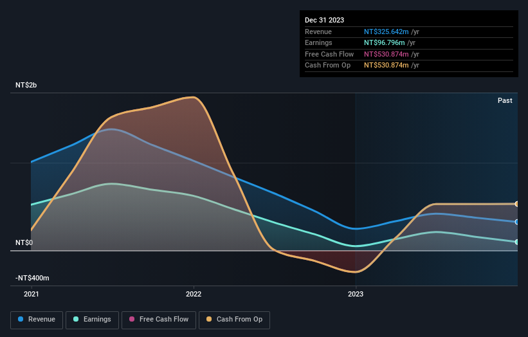The image size is (528, 337).
Task: Click the Free Cash Flow label in tooltip
Action: 329,54
